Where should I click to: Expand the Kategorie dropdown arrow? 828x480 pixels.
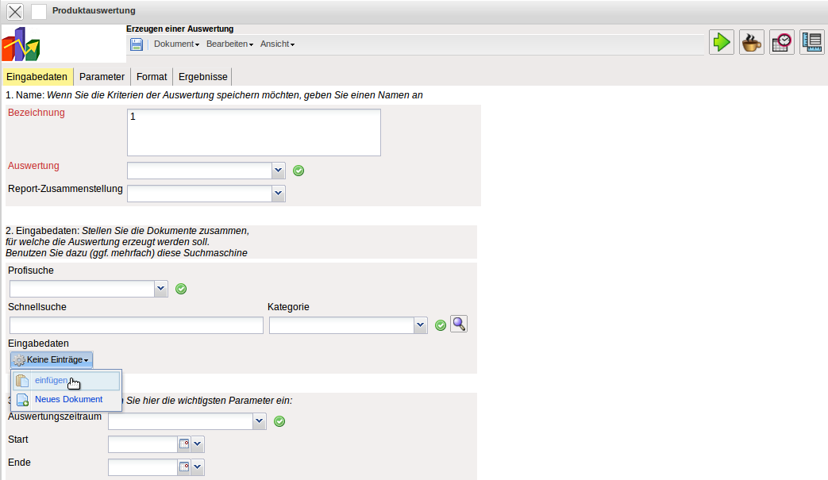420,325
